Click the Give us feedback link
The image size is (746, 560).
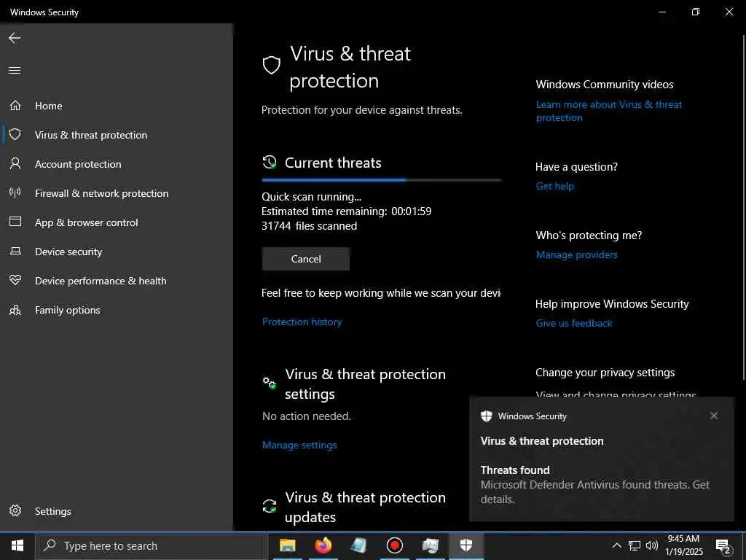coord(574,323)
